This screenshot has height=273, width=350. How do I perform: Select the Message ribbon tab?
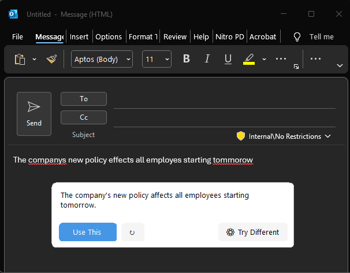pyautogui.click(x=50, y=36)
